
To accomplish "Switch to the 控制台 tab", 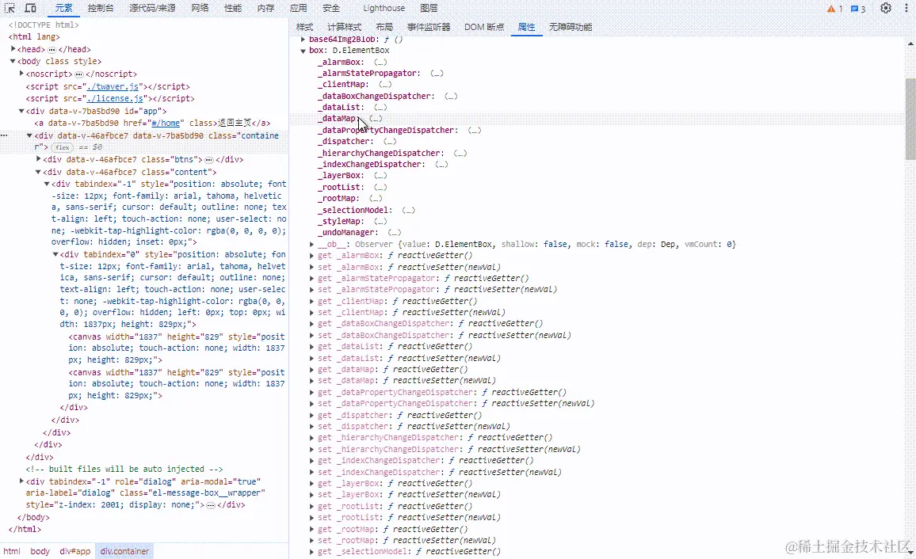I will 101,8.
